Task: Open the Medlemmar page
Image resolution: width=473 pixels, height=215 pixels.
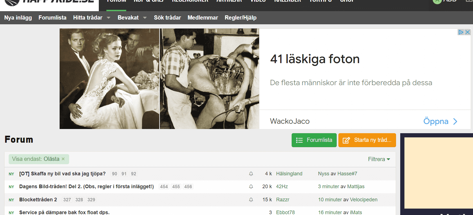Action: 203,18
